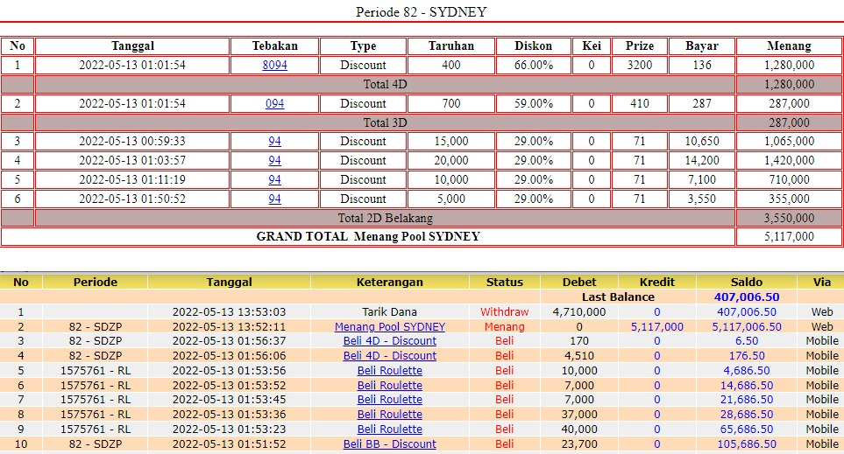Open Beli Roulette link at 01:53:23
Image resolution: width=844 pixels, height=454 pixels.
[x=390, y=430]
